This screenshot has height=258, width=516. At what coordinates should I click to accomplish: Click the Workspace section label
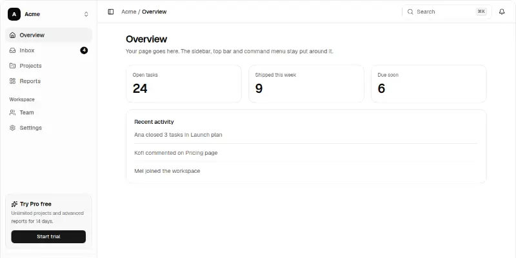pyautogui.click(x=22, y=99)
